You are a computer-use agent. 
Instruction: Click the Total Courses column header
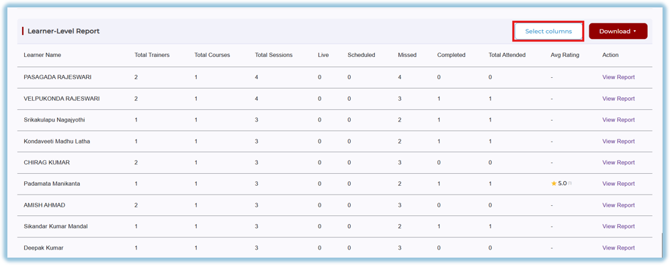212,55
